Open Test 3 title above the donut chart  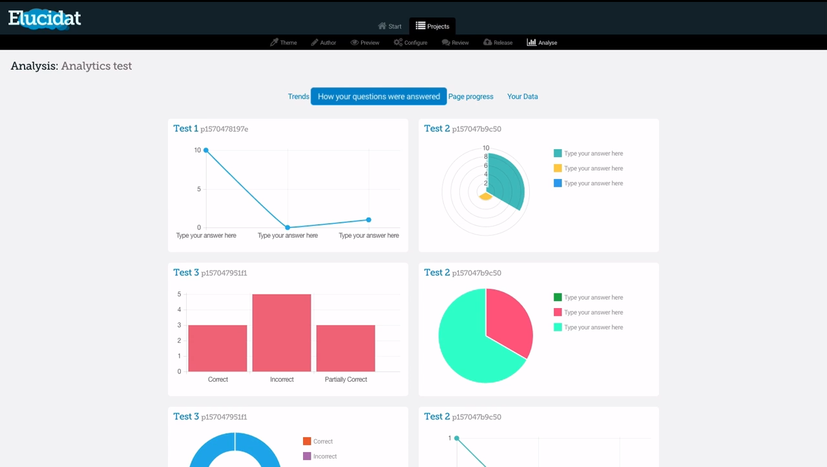186,417
